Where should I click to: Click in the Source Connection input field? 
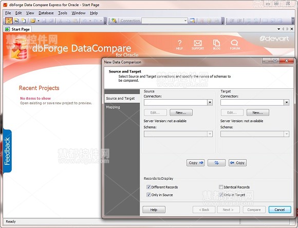click(176, 103)
